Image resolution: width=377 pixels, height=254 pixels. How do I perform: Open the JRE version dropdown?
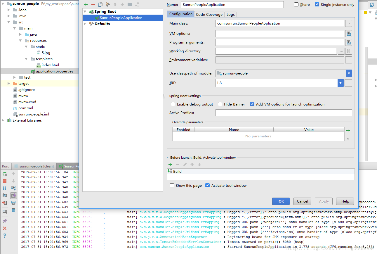(x=340, y=83)
